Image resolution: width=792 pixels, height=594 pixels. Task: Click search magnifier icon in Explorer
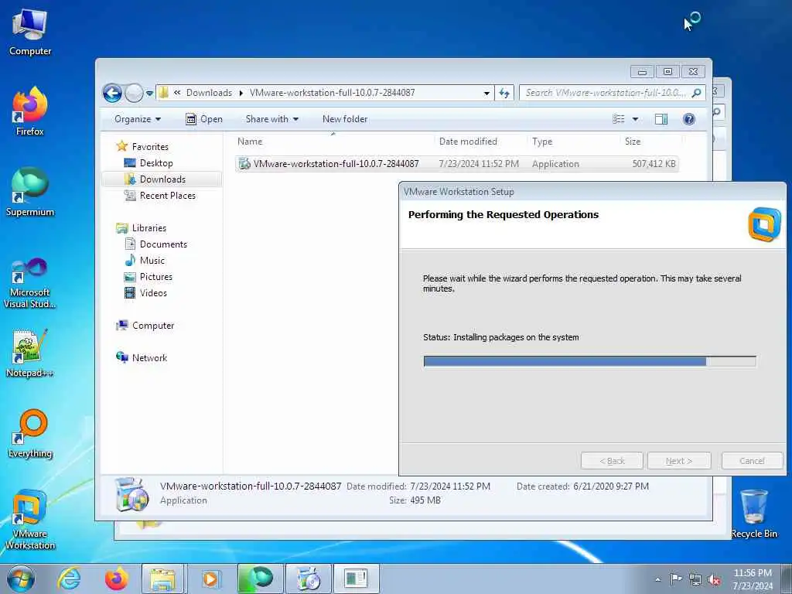[x=697, y=93]
